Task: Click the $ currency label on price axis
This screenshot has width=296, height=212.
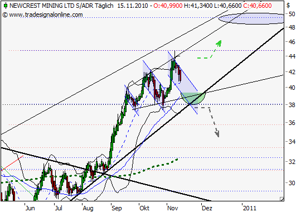Action: [x=288, y=5]
